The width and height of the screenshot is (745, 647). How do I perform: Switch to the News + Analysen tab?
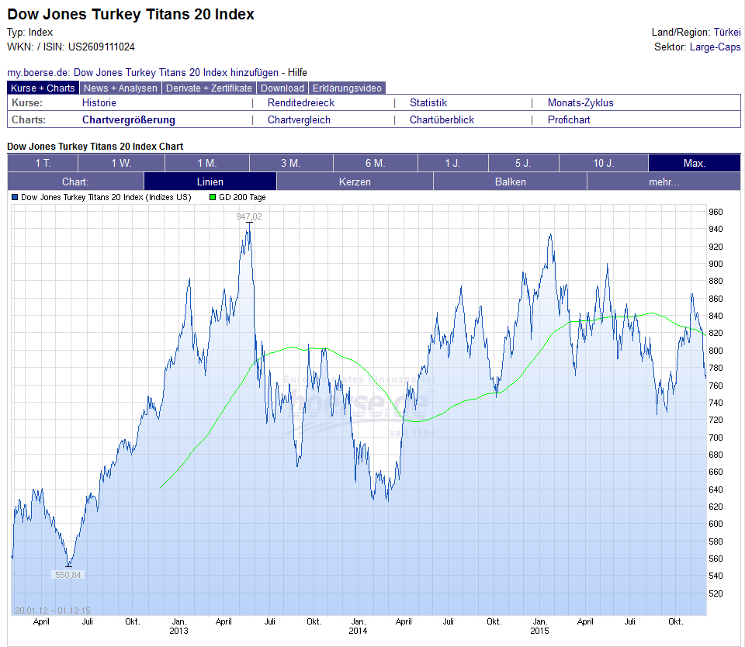point(120,88)
